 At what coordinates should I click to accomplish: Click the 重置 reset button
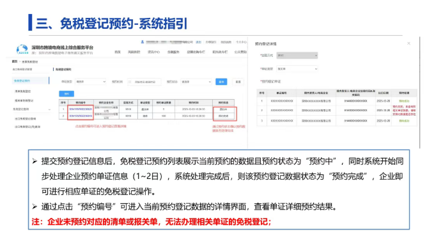click(238, 82)
